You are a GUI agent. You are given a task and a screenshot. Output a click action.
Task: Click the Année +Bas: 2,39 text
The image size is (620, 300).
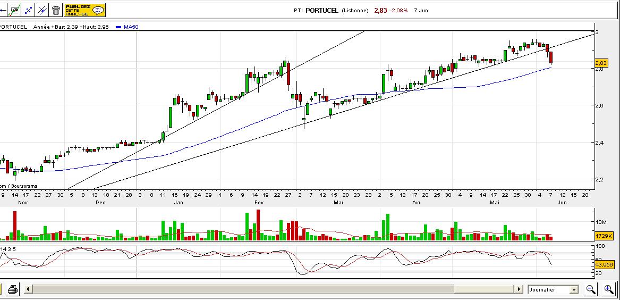click(x=55, y=27)
